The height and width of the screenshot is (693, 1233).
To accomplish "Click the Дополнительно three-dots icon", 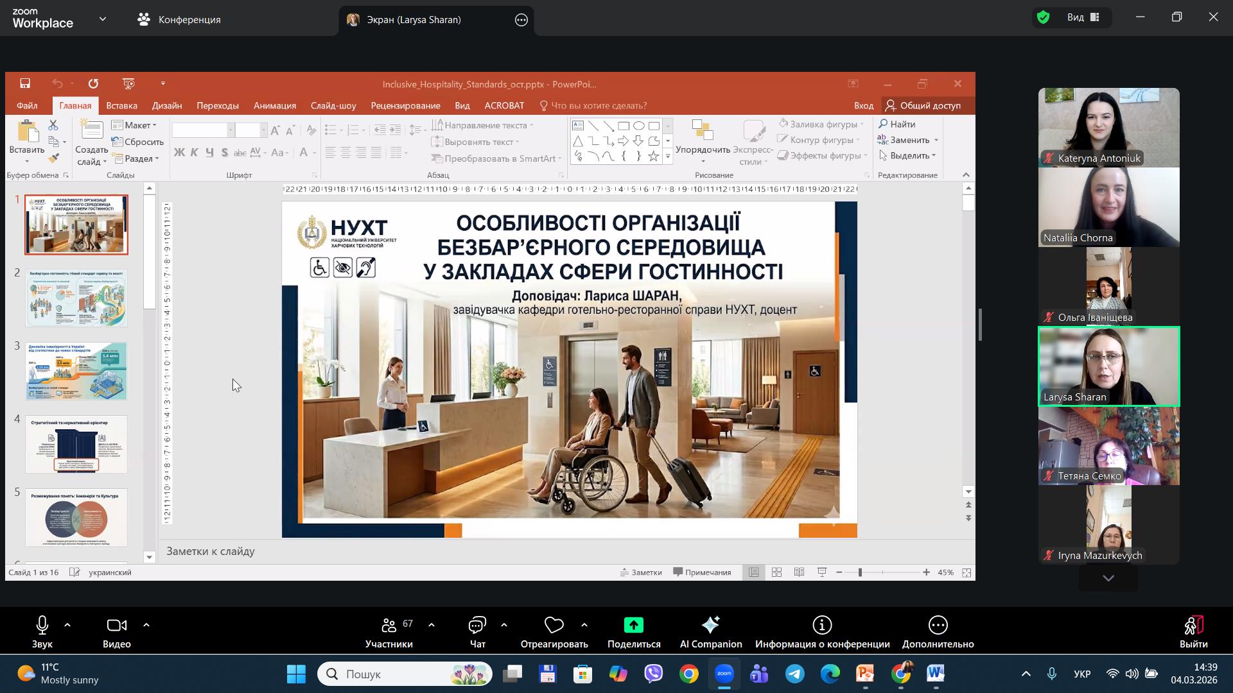I will pyautogui.click(x=938, y=625).
